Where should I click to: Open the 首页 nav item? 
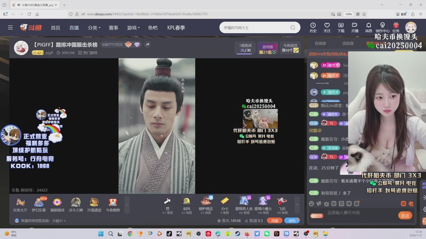(x=55, y=28)
